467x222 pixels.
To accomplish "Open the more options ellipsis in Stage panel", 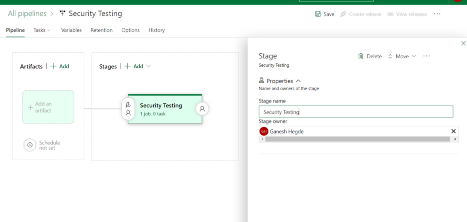I will coord(427,56).
